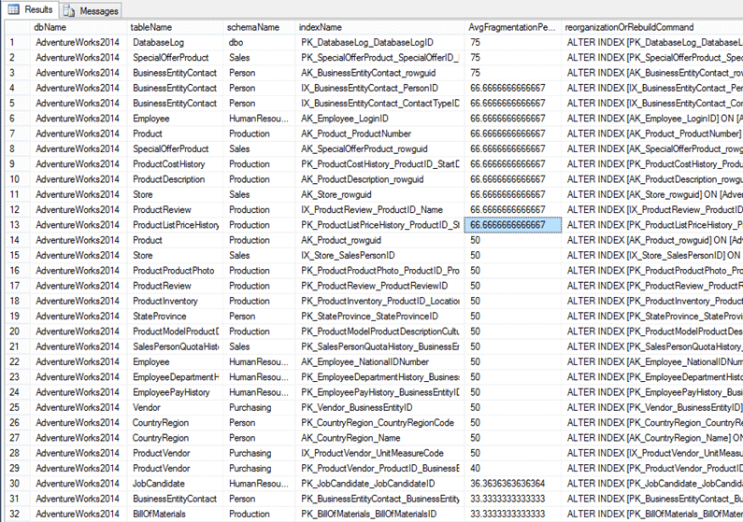Select the IX_ProductVendor_UnitMeasureCode cell
The width and height of the screenshot is (743, 522).
[x=380, y=454]
